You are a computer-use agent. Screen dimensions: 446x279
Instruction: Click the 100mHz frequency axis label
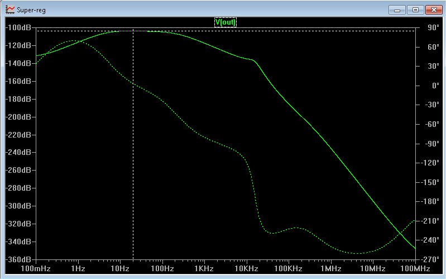pos(36,268)
